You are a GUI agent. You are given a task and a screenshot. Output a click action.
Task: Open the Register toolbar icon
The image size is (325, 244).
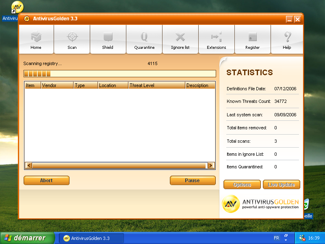[252, 37]
